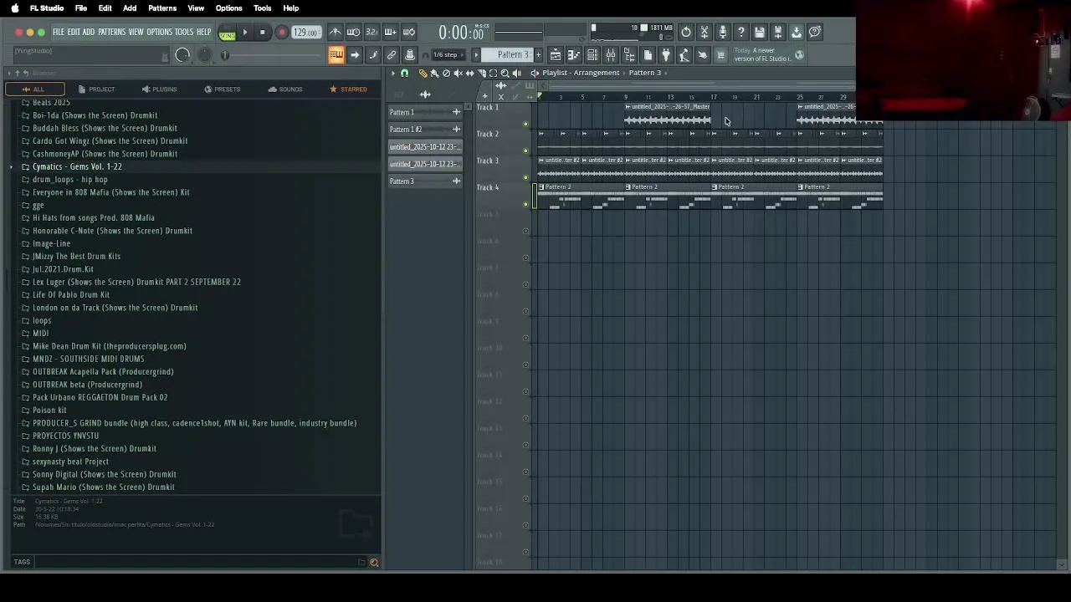The width and height of the screenshot is (1071, 602).
Task: Open the help question mark icon
Action: (x=741, y=32)
